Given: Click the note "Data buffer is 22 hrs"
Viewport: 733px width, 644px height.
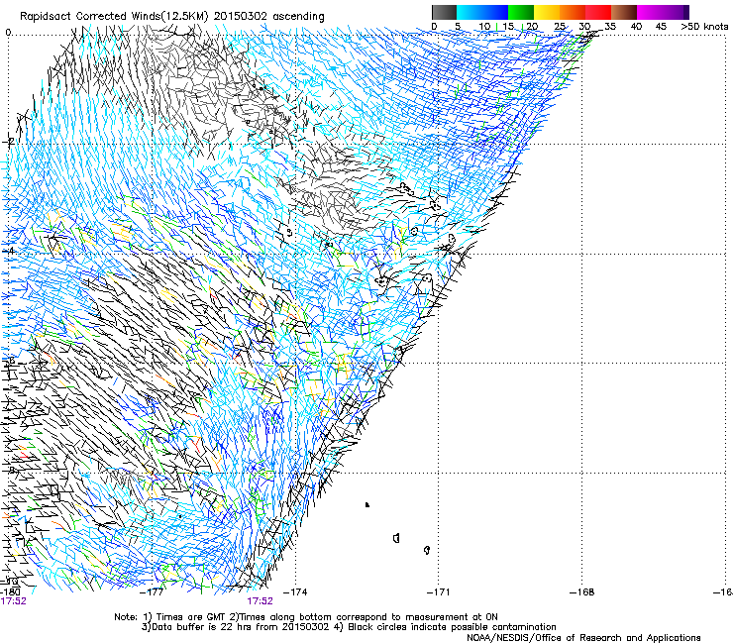Looking at the screenshot, I should tap(201, 627).
